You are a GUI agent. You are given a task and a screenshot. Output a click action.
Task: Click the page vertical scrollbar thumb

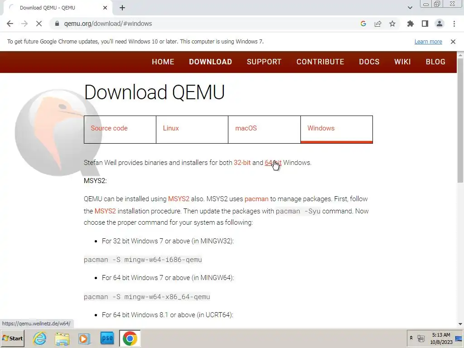460,120
